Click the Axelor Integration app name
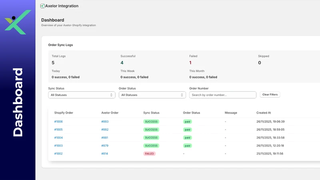Screen dimensions: 320x180 tap(62, 6)
